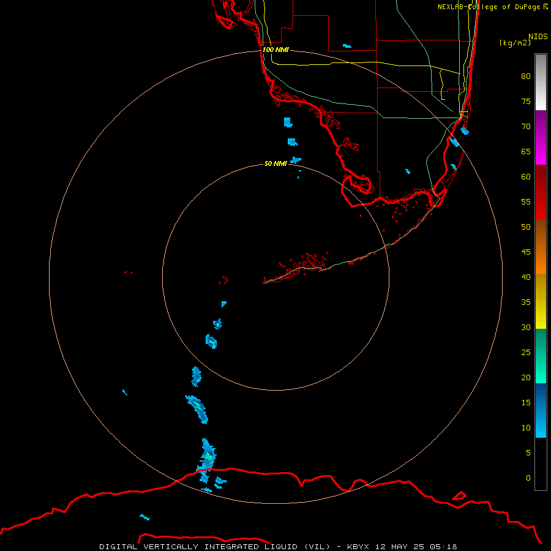Image resolution: width=551 pixels, height=551 pixels.
Task: Click the scale value 65
Action: tap(526, 151)
